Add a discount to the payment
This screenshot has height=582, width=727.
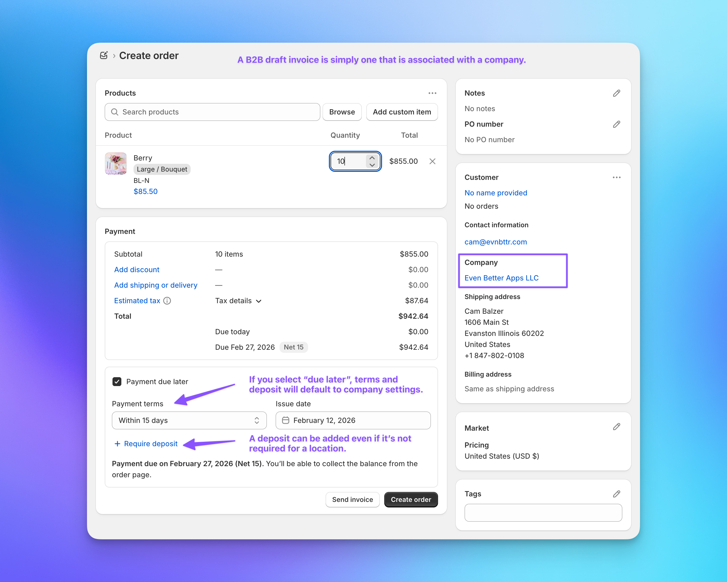coord(137,270)
